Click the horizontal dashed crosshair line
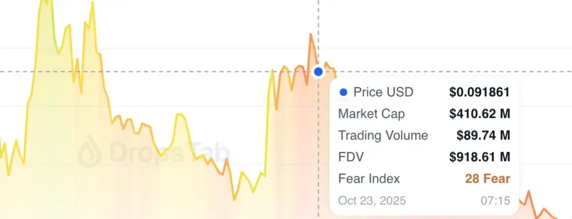This screenshot has width=572, height=219. [x=147, y=72]
